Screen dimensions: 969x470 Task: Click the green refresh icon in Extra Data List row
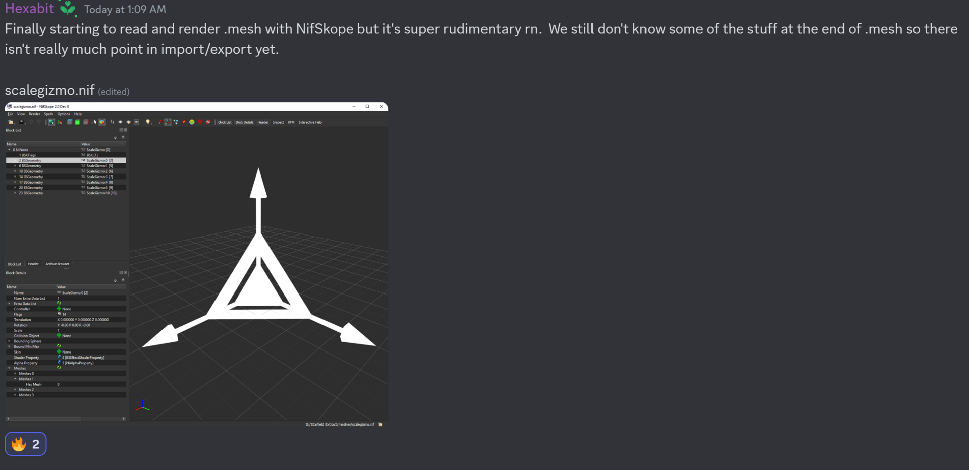(x=59, y=303)
